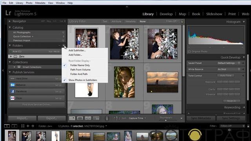
Task: Click the Import... button
Action: coord(22,118)
